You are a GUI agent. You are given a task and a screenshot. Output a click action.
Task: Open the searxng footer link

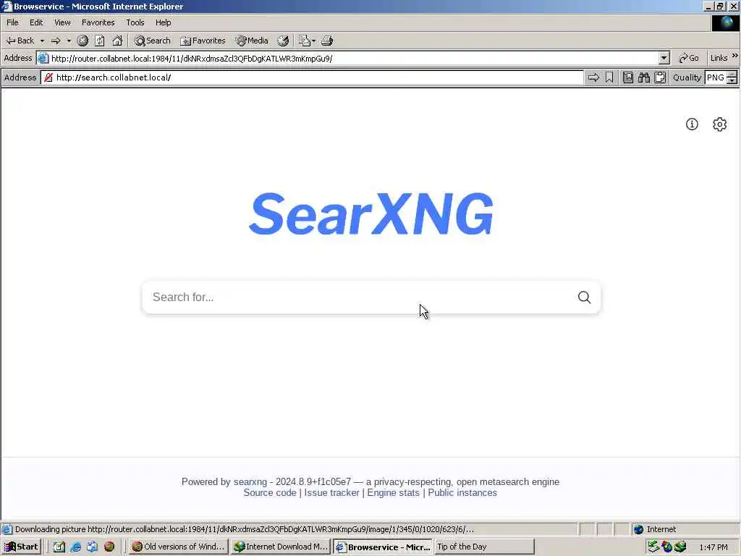click(x=250, y=481)
